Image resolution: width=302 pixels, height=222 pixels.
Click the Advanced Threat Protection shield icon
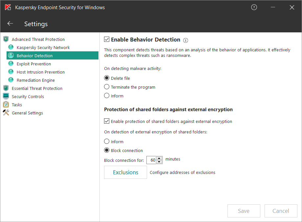(x=6, y=39)
